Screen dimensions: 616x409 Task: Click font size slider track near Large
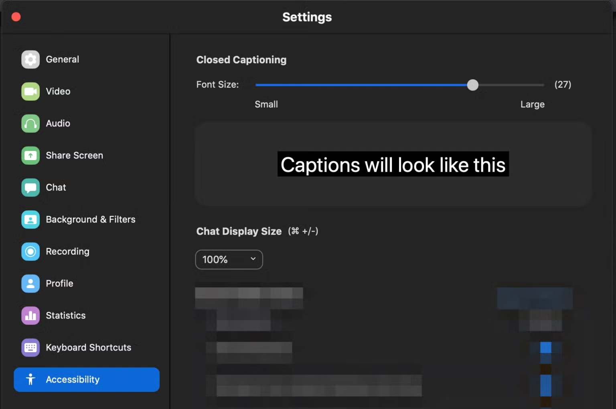coord(533,85)
